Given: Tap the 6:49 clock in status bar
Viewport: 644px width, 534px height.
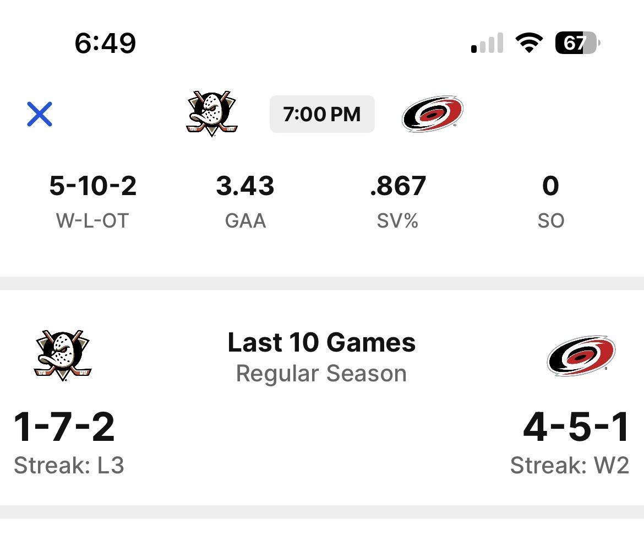Looking at the screenshot, I should click(105, 43).
